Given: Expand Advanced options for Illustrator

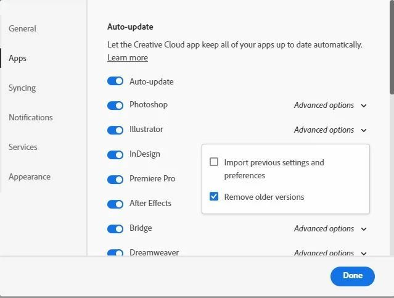Looking at the screenshot, I should (330, 130).
